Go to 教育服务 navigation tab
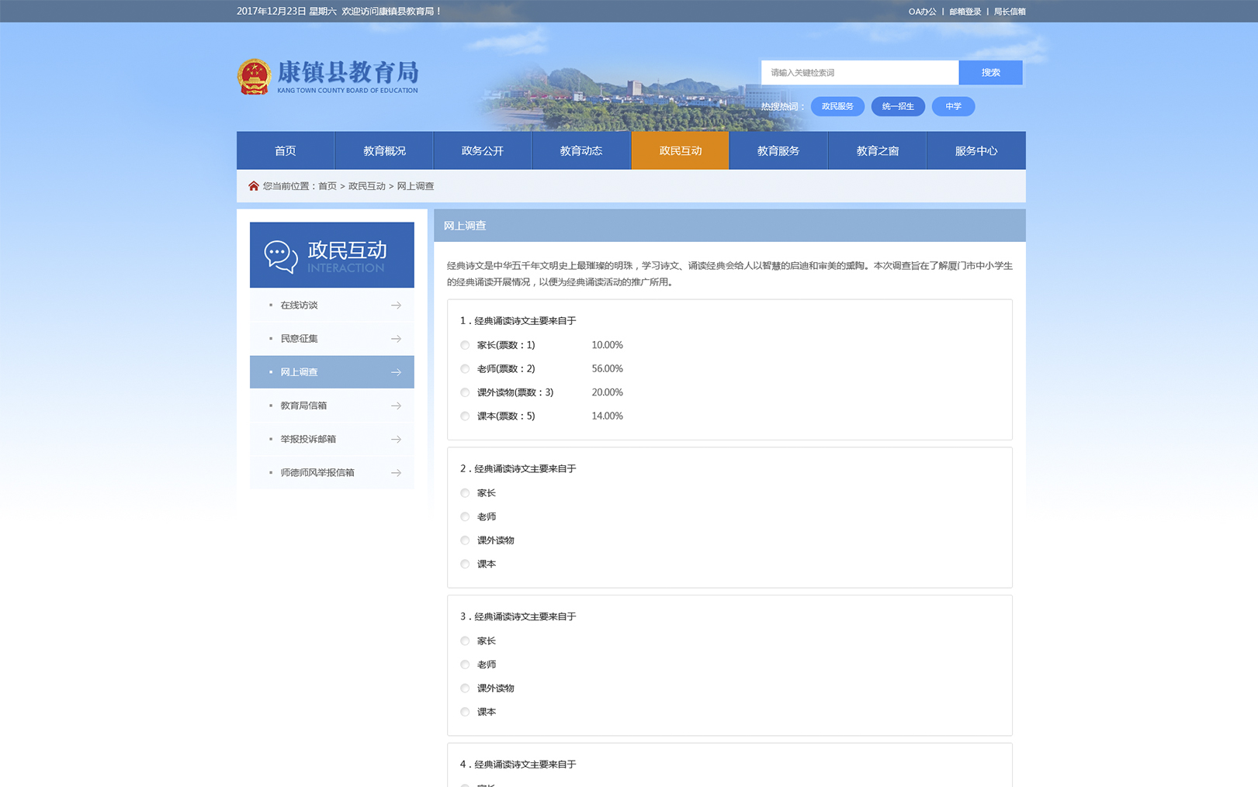The image size is (1258, 787). pos(778,151)
